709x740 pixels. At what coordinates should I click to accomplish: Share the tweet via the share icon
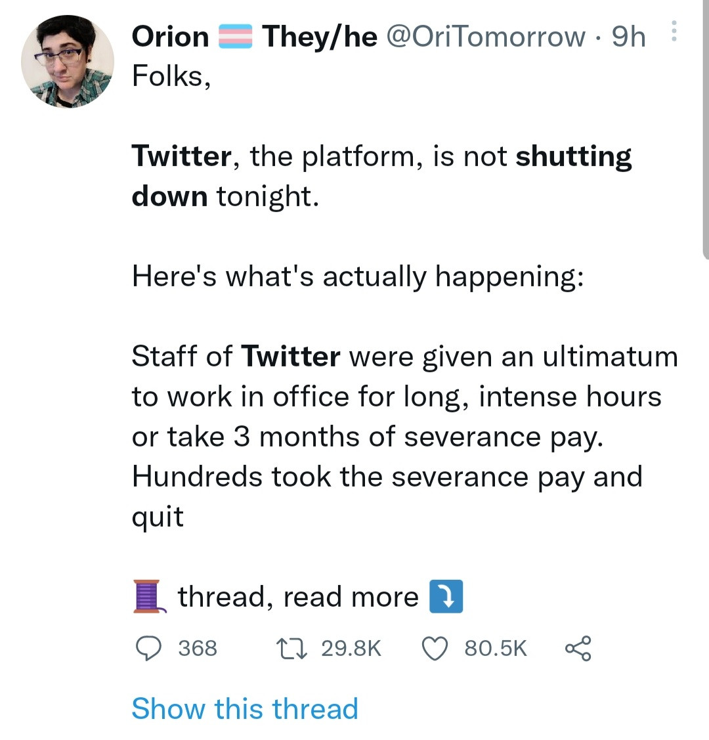click(577, 648)
